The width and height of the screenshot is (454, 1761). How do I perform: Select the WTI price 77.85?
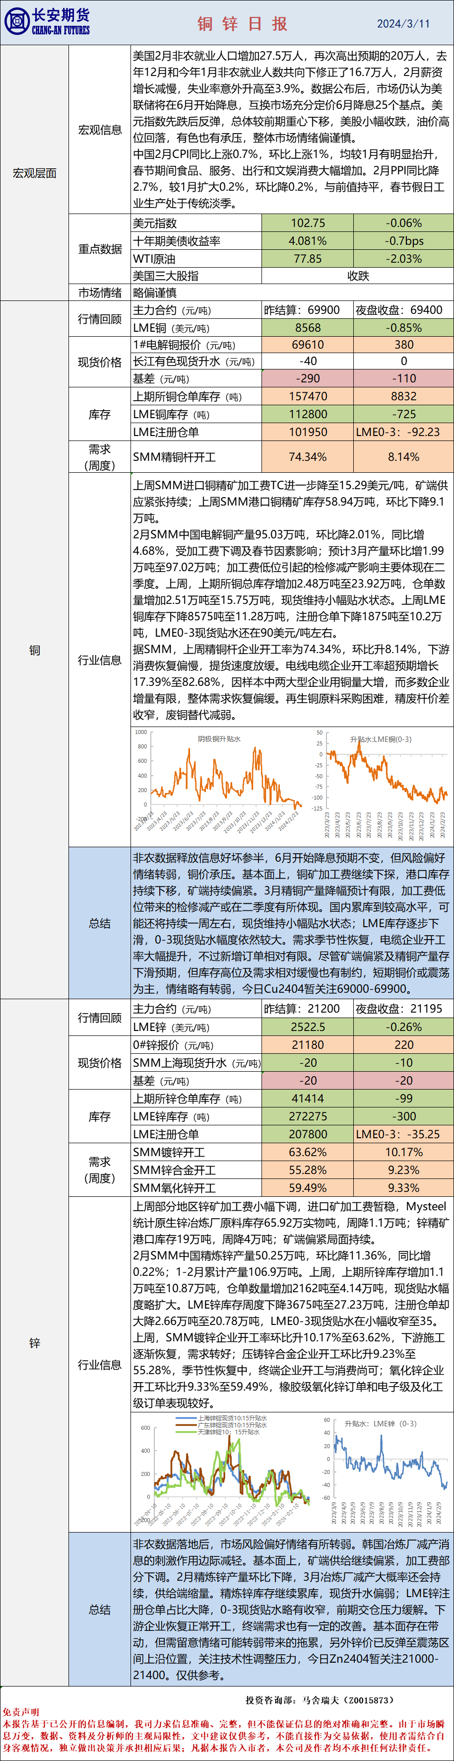tap(308, 258)
